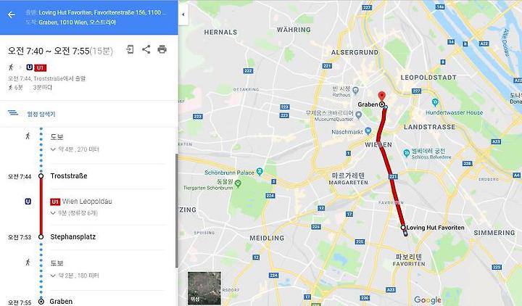Click the directions panel scrollbar
Viewport: 522px width, 306px height.
pos(176,210)
